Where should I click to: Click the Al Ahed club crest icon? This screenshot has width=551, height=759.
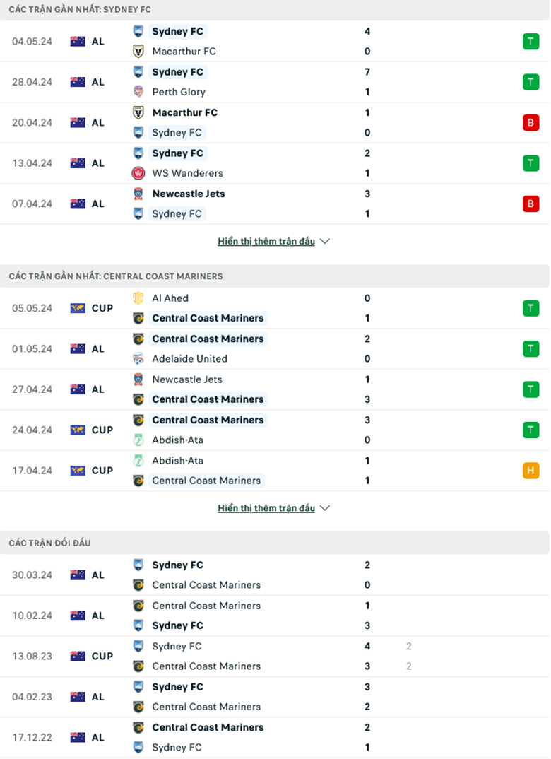138,298
